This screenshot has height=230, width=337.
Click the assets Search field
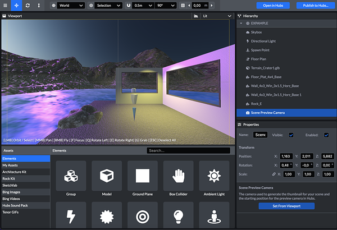188,150
